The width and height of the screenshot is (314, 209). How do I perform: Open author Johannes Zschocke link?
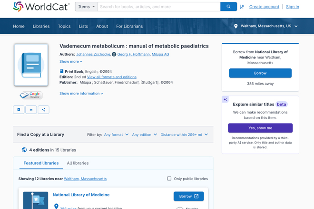93,54
